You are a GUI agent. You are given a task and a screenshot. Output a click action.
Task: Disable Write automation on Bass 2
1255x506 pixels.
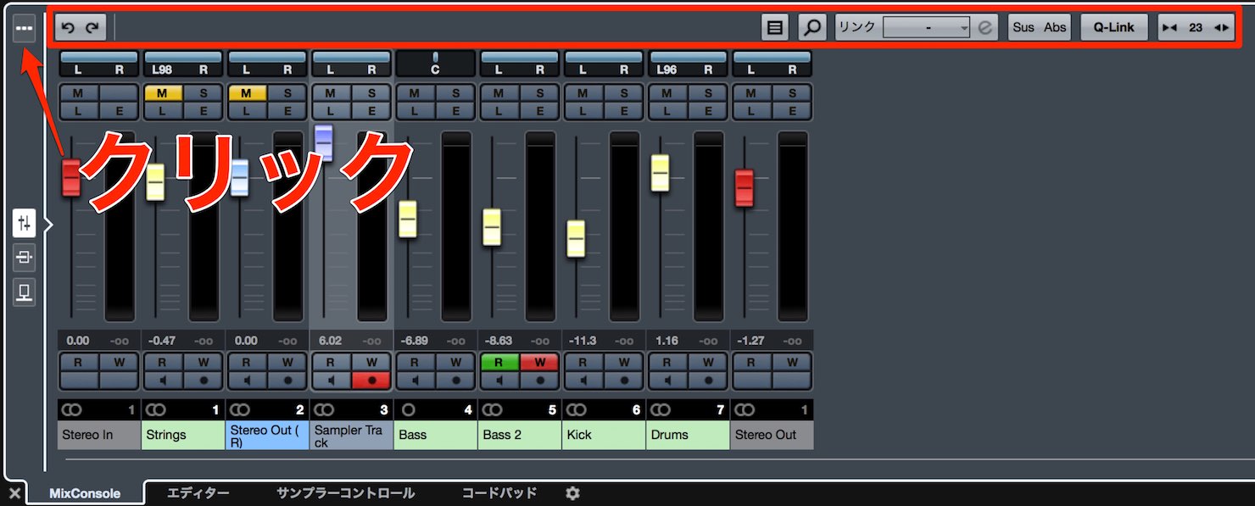[539, 363]
